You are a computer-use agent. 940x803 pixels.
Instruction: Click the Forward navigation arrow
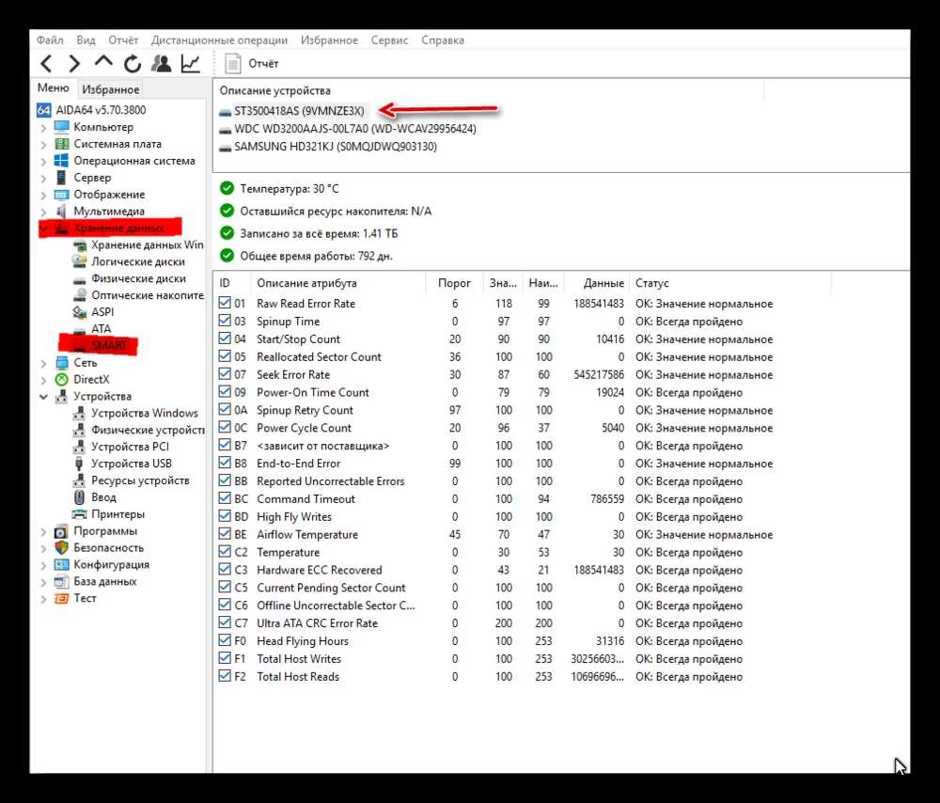(73, 64)
